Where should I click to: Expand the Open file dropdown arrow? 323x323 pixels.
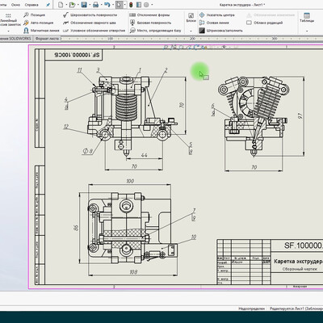tap(78, 5)
